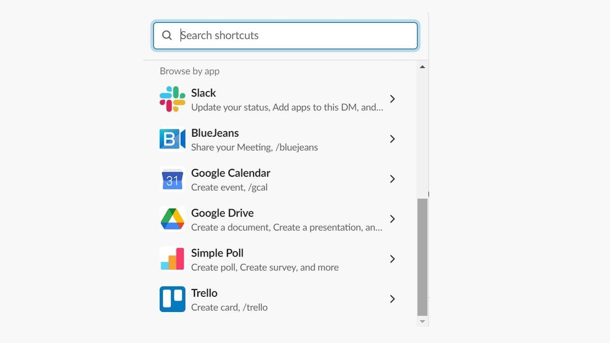
Task: Click inside the Search shortcuts input field
Action: (x=285, y=35)
